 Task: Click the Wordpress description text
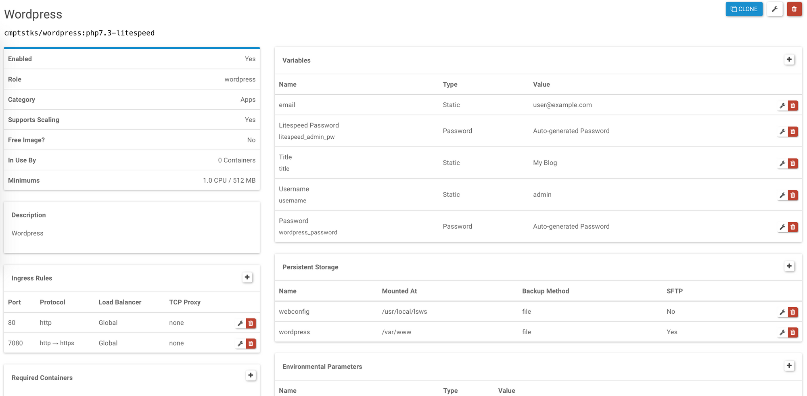27,233
